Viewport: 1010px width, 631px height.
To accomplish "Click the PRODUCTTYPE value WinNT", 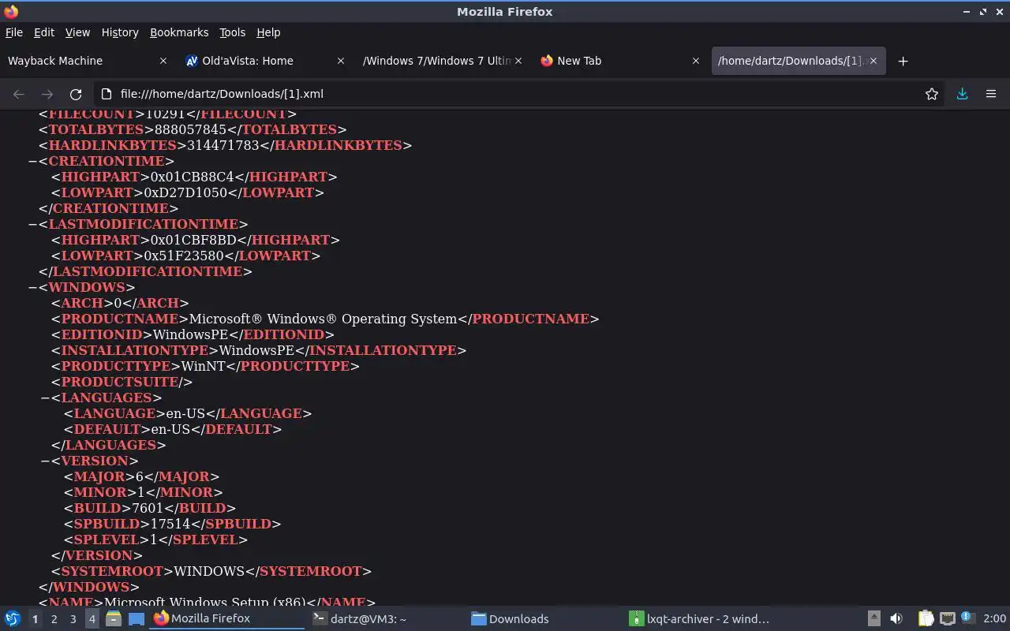I will (x=204, y=366).
